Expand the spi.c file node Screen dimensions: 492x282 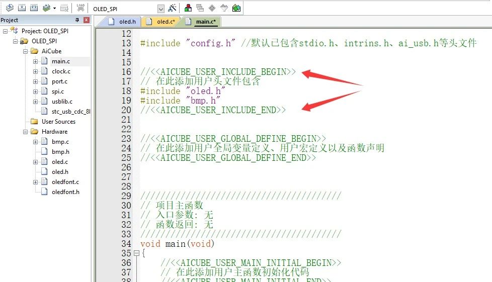coord(35,91)
